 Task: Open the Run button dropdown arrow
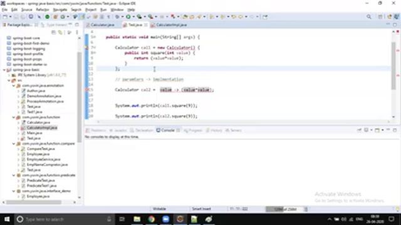click(x=133, y=17)
